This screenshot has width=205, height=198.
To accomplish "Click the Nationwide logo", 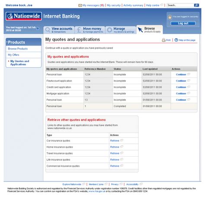I will pyautogui.click(x=24, y=16).
